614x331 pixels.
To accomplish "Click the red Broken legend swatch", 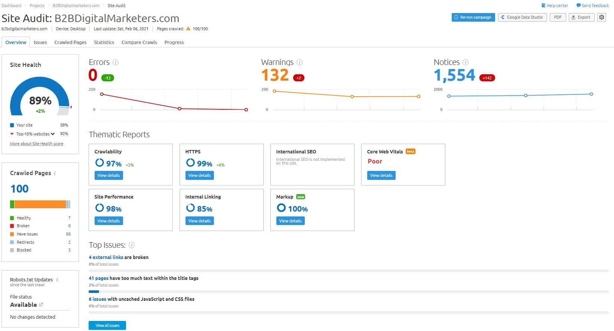I will [x=12, y=226].
